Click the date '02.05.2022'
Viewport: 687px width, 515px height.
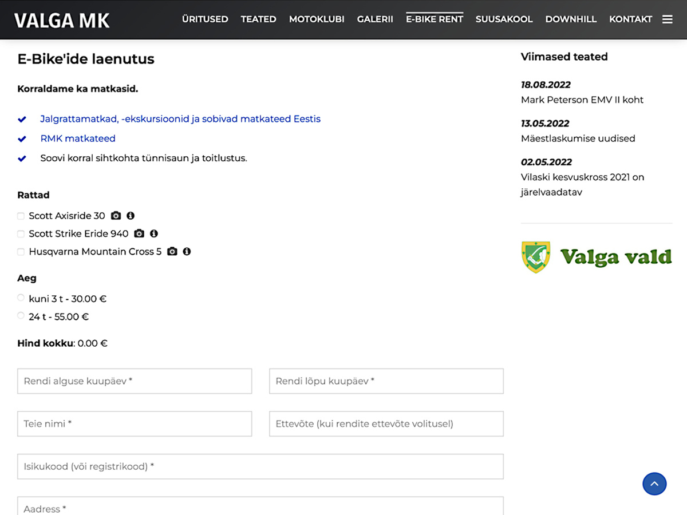[546, 163]
